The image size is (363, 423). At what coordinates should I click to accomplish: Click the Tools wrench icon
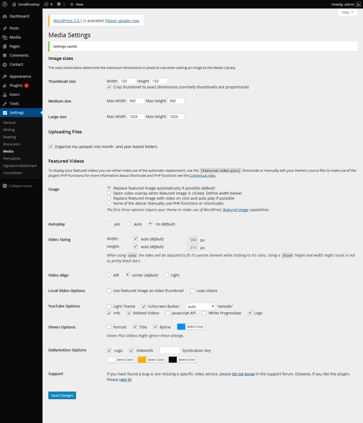pos(5,104)
